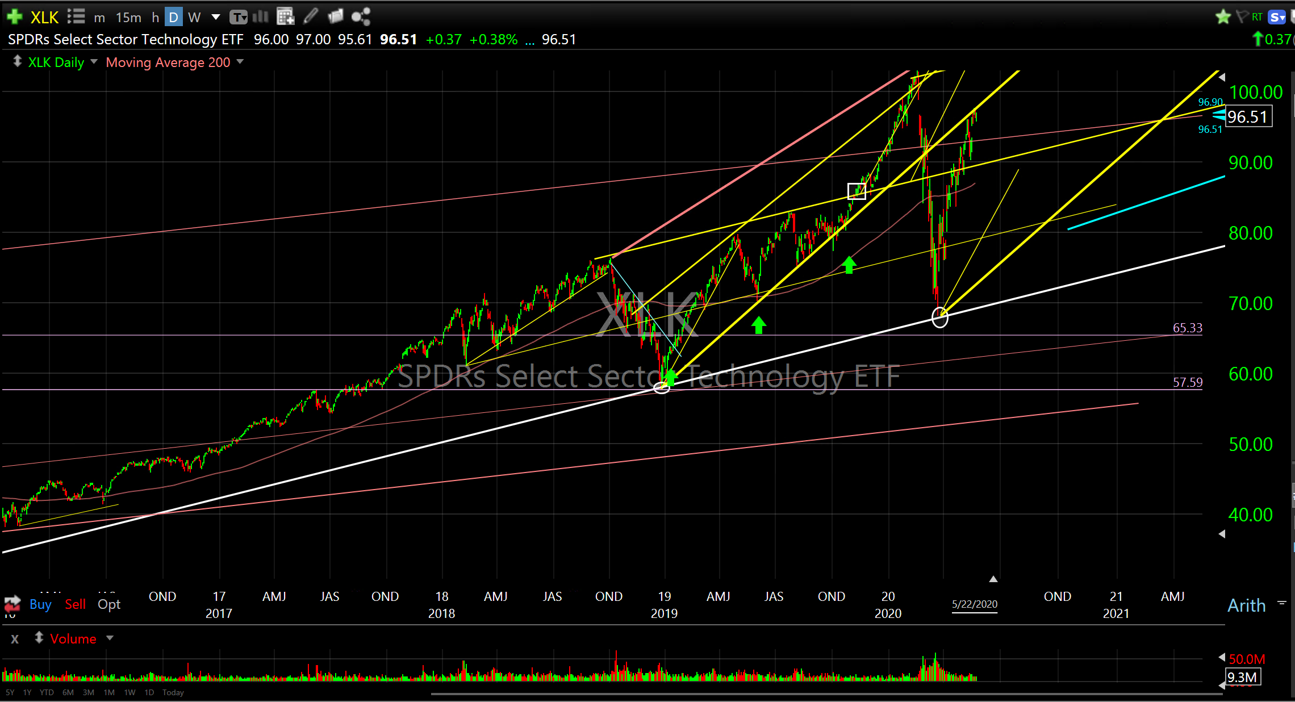Select the YTD range preset
The image size is (1295, 702).
(47, 692)
